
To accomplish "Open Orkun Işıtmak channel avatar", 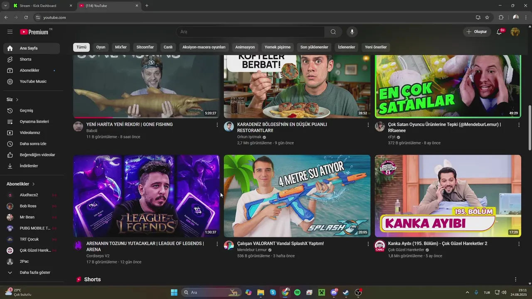I will click(229, 127).
